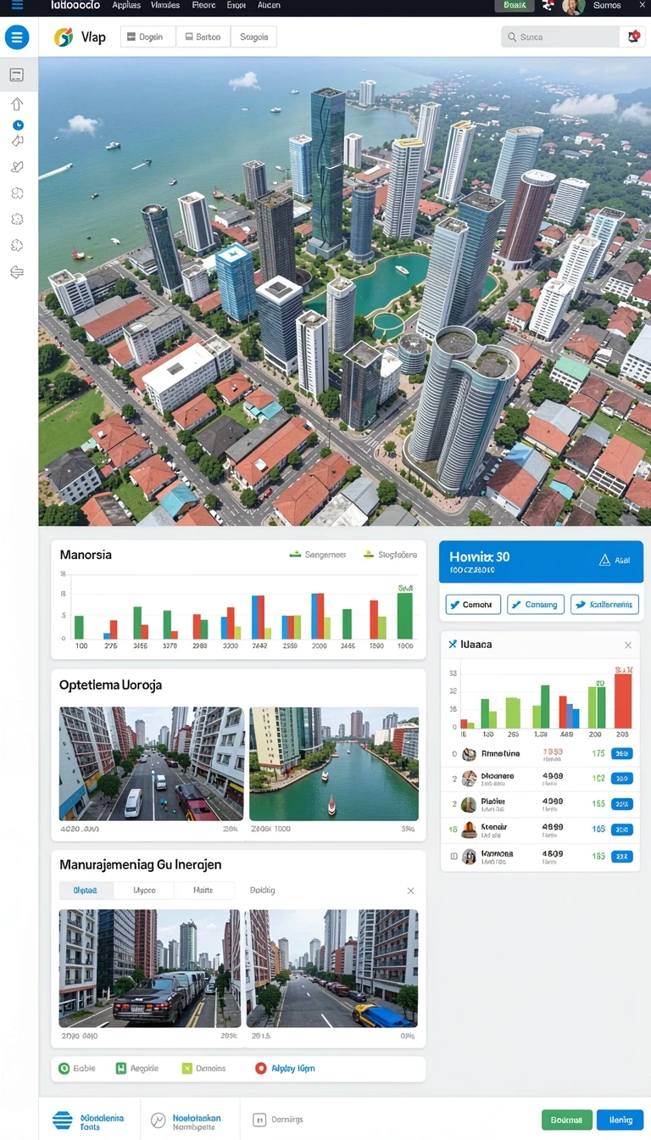Click the Bartoo toolbar button
This screenshot has height=1140, width=651.
203,37
